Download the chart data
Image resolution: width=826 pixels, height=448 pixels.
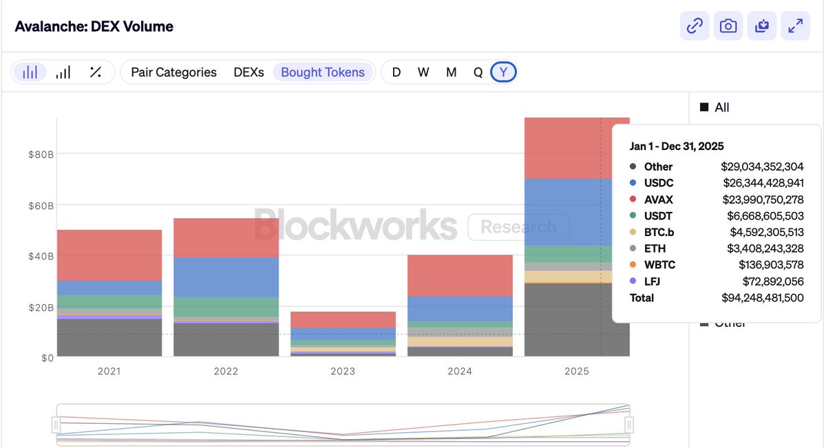762,26
